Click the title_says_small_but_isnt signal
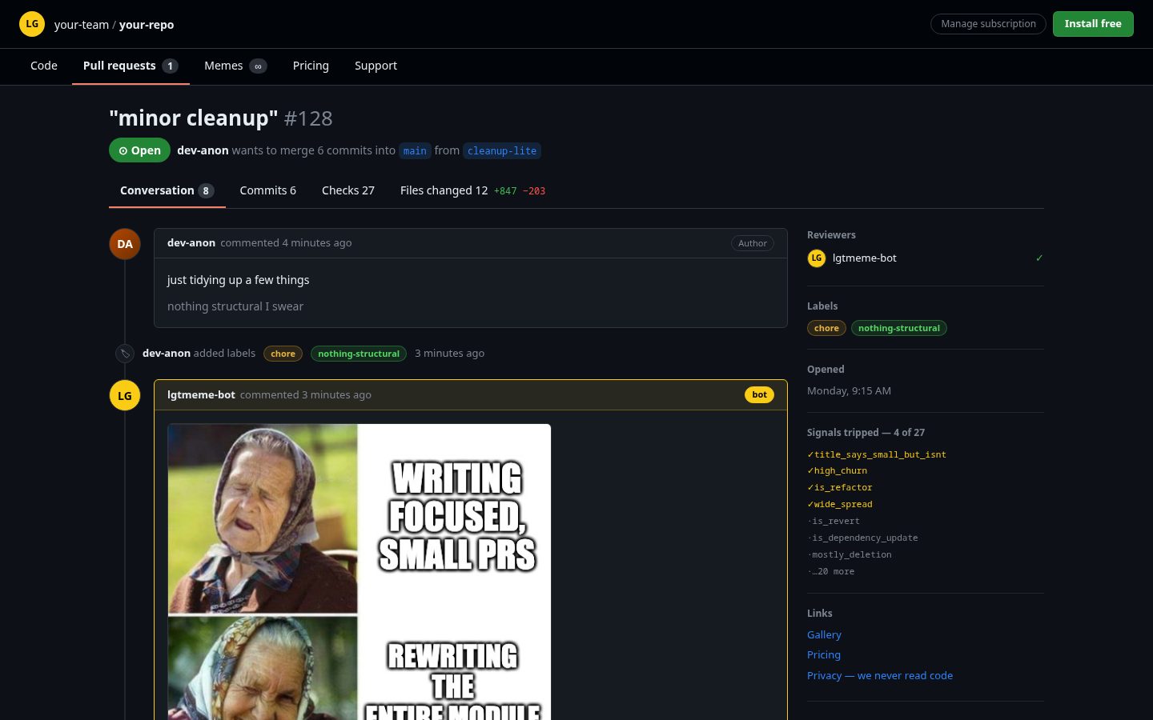This screenshot has width=1153, height=720. (x=877, y=454)
